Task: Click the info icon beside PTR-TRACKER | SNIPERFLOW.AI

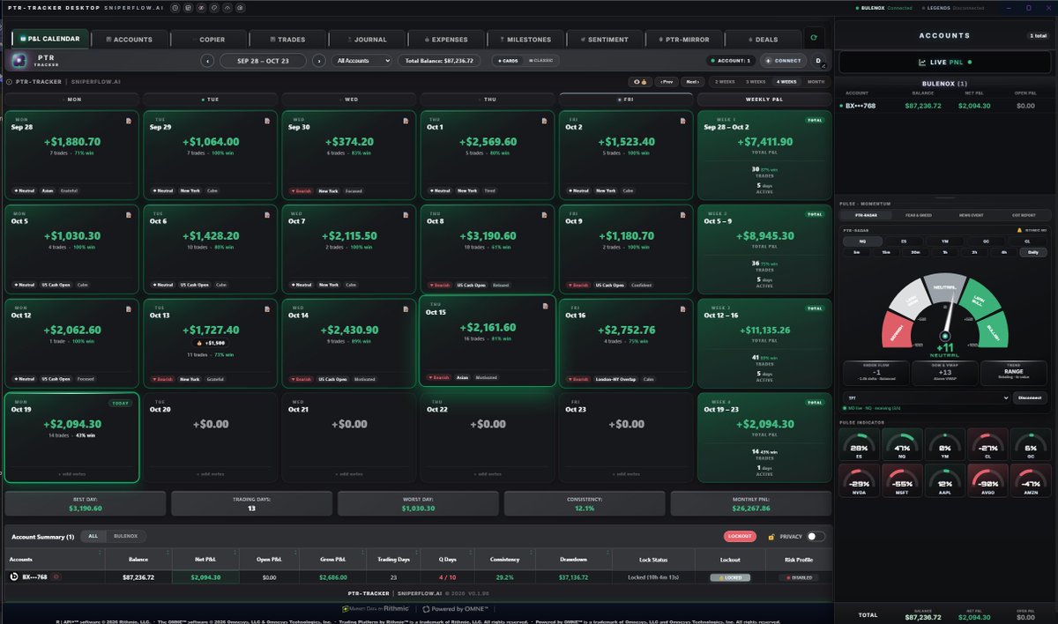Action: tap(9, 81)
